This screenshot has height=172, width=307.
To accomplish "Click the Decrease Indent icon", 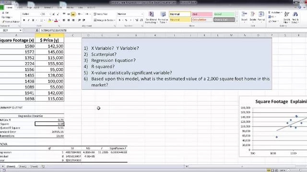I will [80, 20].
